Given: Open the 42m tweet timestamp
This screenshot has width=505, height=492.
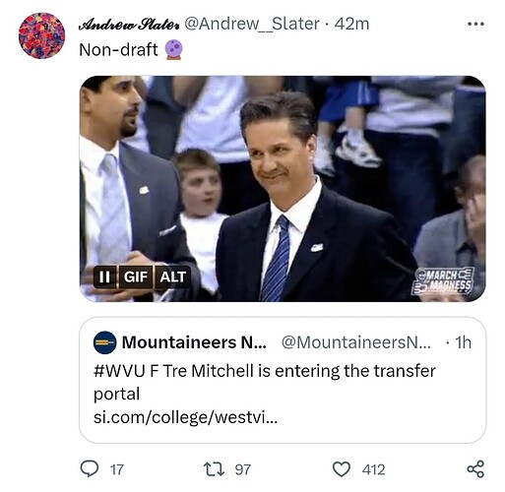Looking at the screenshot, I should coord(351,24).
